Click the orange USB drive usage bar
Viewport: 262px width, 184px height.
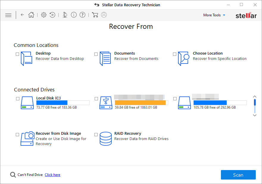point(141,103)
